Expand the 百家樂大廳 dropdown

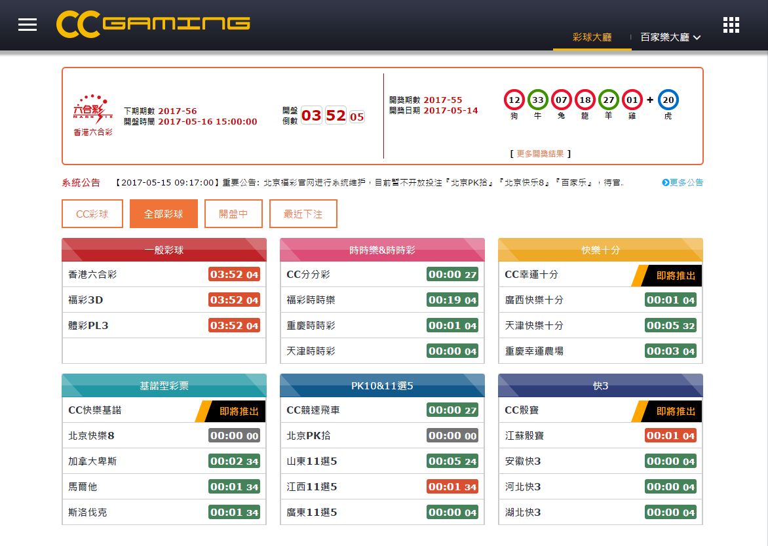(670, 37)
